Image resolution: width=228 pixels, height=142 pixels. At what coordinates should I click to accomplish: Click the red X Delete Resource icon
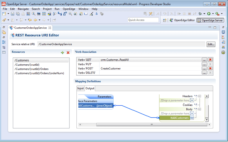coord(68,53)
